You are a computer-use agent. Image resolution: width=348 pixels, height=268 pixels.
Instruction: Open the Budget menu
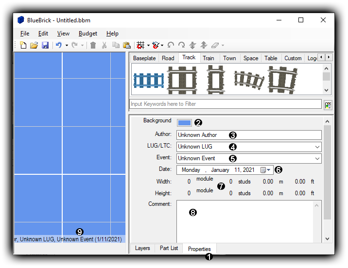point(88,33)
